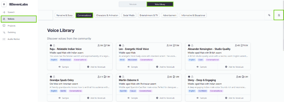Screen dimensions: 284x102
Task: Play Sample for Raju - Relatable Indian Voice
Action: 64,67
